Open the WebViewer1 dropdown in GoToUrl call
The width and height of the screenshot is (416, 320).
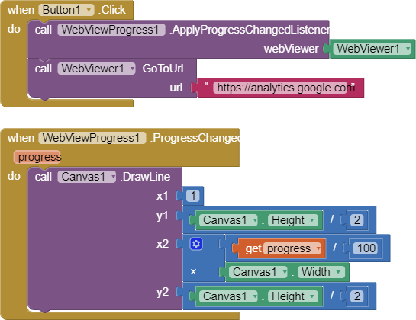[97, 69]
